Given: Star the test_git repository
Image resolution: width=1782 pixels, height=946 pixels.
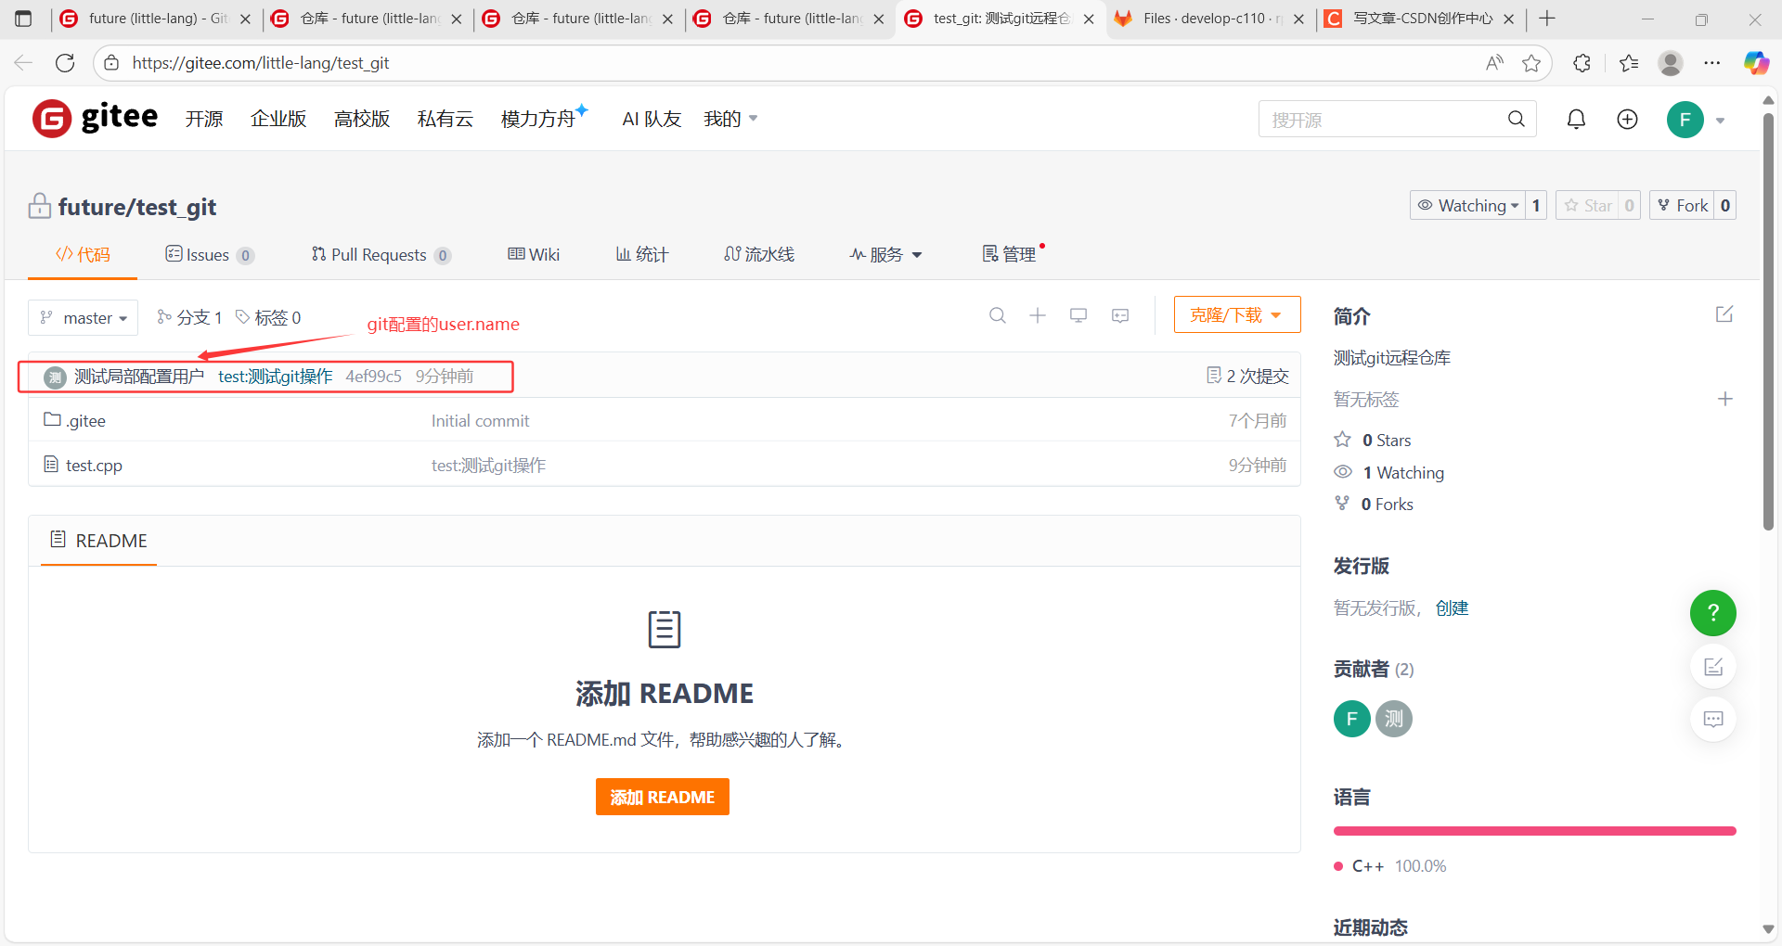Looking at the screenshot, I should [1588, 205].
